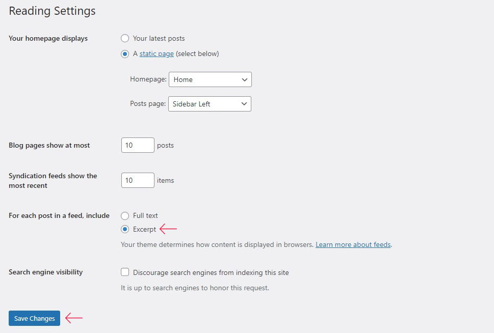Open the "Learn more about feeds" link
Viewport: 494px width, 333px height.
click(353, 245)
